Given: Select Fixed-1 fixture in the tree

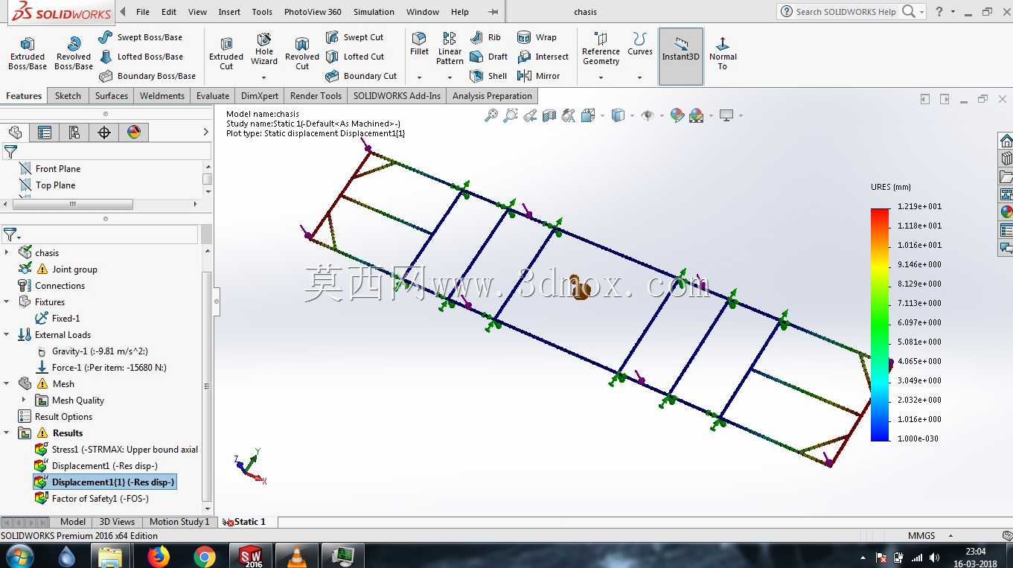Looking at the screenshot, I should point(58,319).
